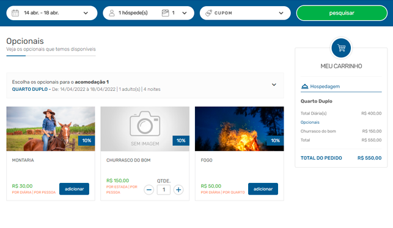Click the coupon tag icon
The width and height of the screenshot is (393, 228).
tap(208, 13)
